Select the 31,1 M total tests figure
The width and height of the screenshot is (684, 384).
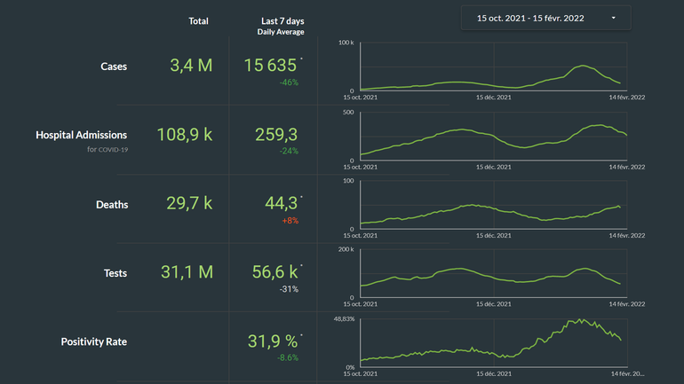click(x=187, y=273)
